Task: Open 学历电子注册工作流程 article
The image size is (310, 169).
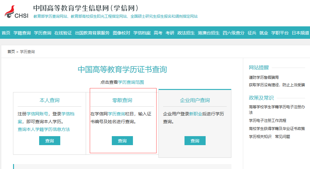Action: coord(267,120)
